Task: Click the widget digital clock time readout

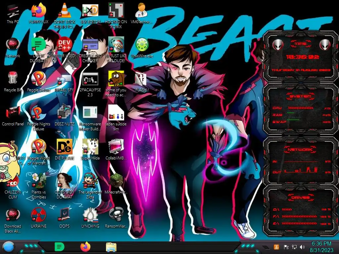Action: (302, 57)
